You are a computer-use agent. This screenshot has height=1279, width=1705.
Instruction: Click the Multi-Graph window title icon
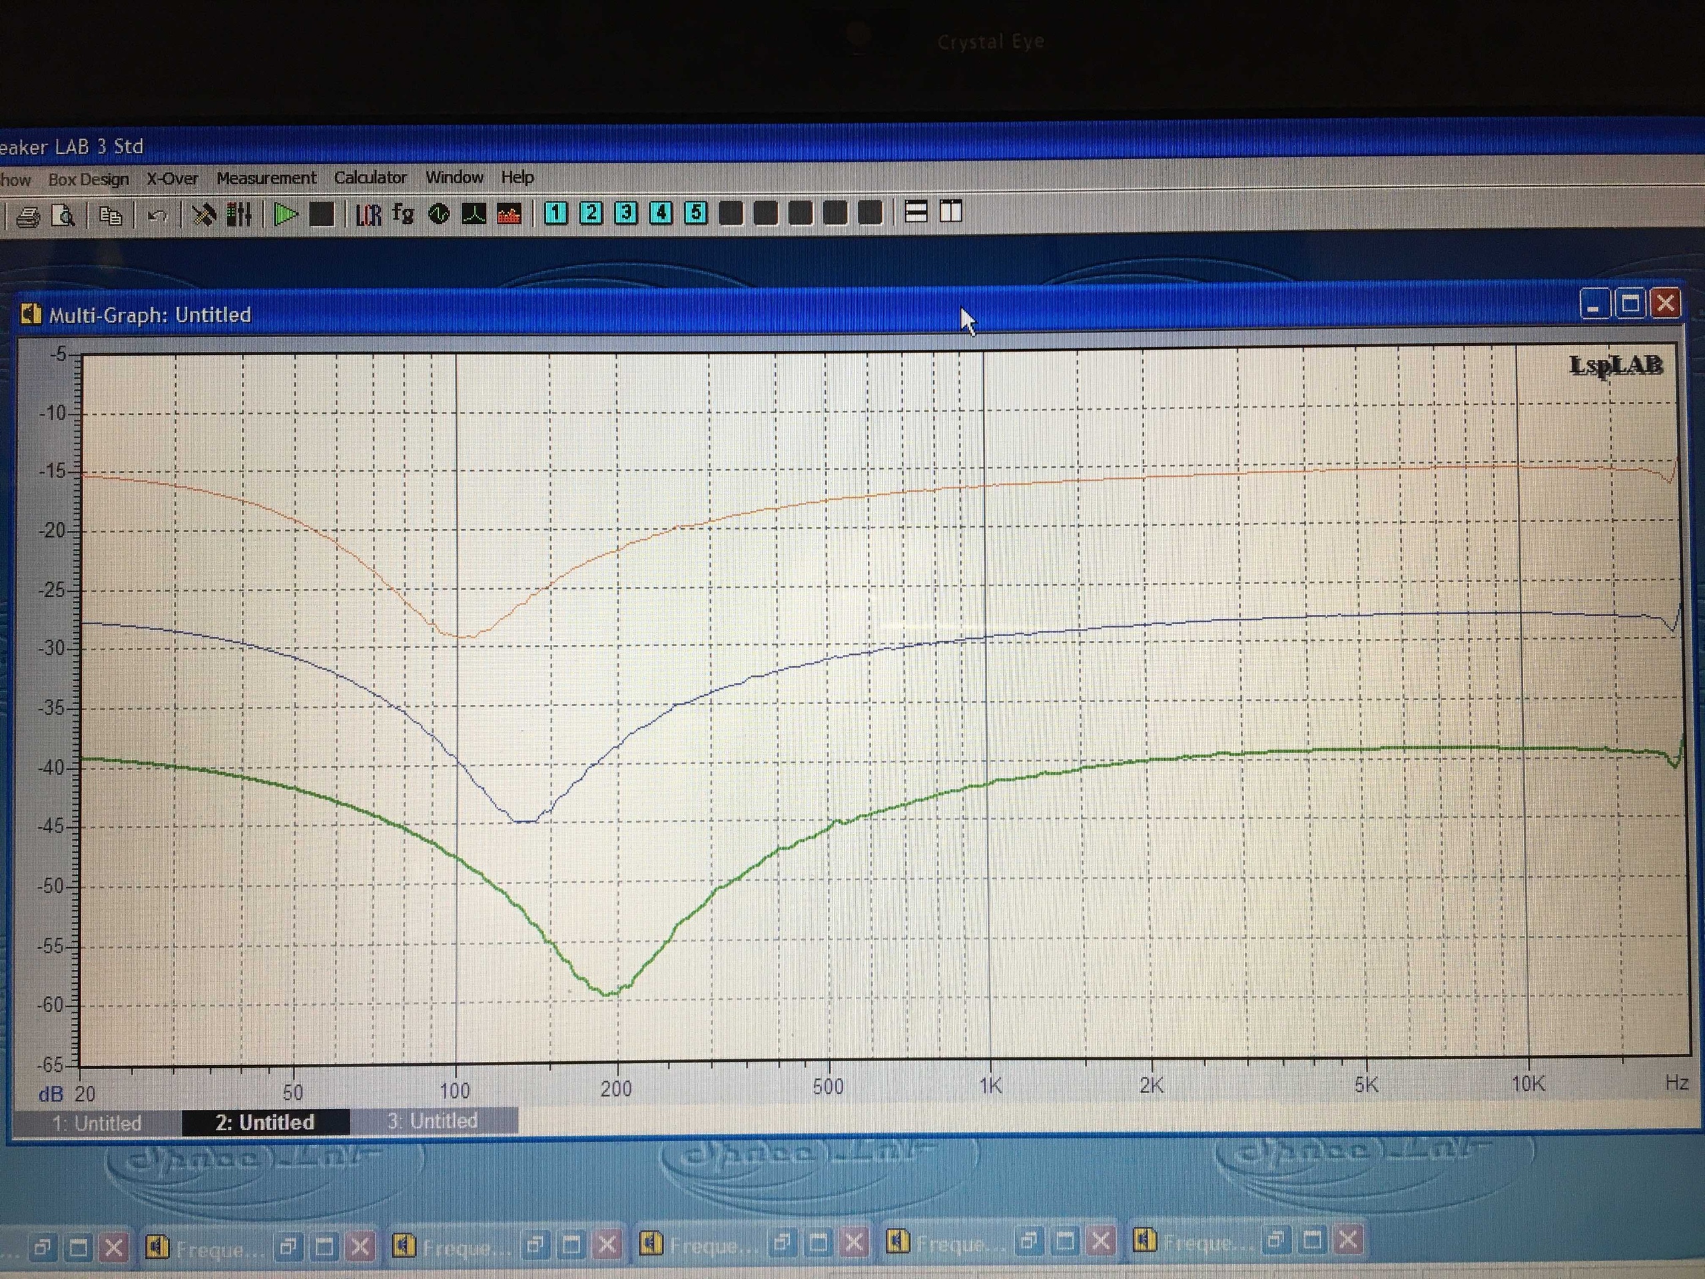click(x=31, y=314)
